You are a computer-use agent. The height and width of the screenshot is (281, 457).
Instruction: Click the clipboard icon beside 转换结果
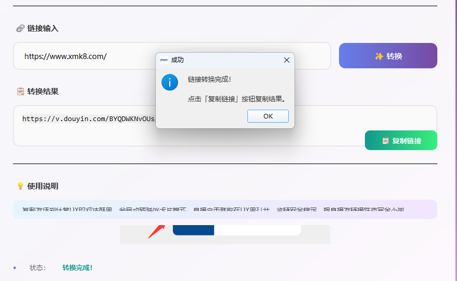tap(20, 92)
